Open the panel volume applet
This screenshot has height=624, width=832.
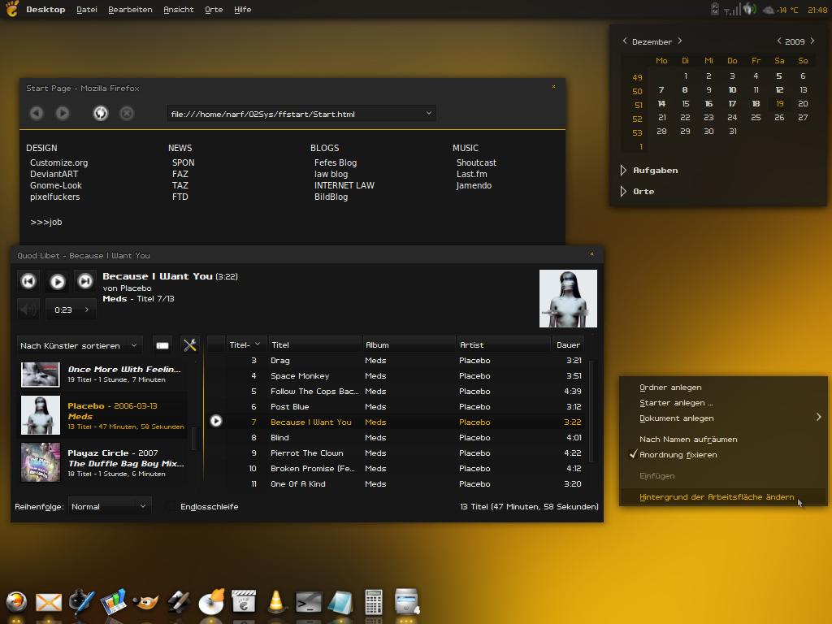pyautogui.click(x=749, y=9)
